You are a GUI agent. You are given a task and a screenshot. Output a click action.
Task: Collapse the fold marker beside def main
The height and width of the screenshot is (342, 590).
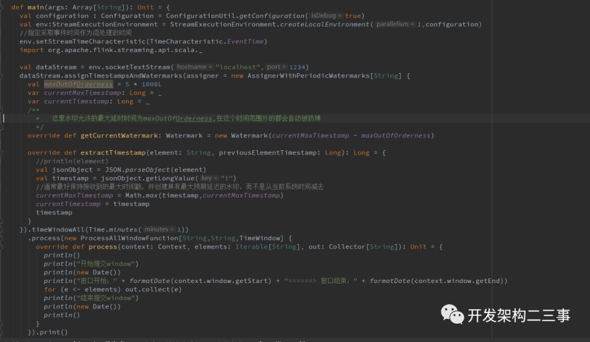click(x=2, y=7)
